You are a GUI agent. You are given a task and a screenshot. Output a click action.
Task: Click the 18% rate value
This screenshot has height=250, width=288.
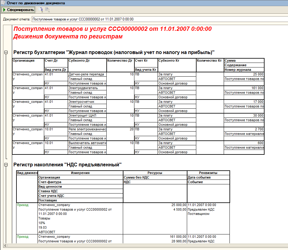tap(42, 223)
